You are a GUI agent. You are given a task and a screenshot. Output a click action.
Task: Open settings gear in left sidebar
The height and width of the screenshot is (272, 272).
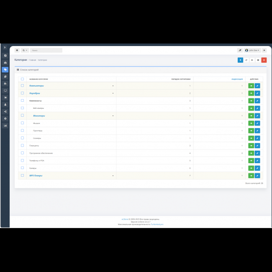[5, 118]
